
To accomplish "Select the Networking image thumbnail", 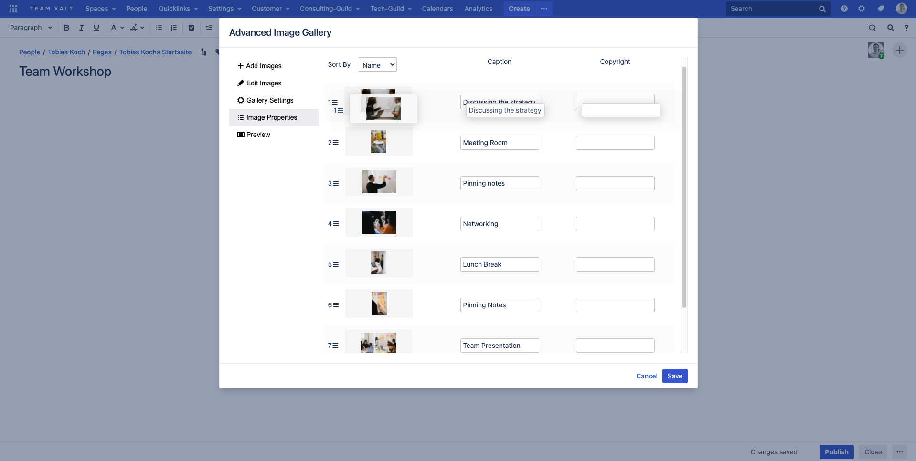I will 379,222.
